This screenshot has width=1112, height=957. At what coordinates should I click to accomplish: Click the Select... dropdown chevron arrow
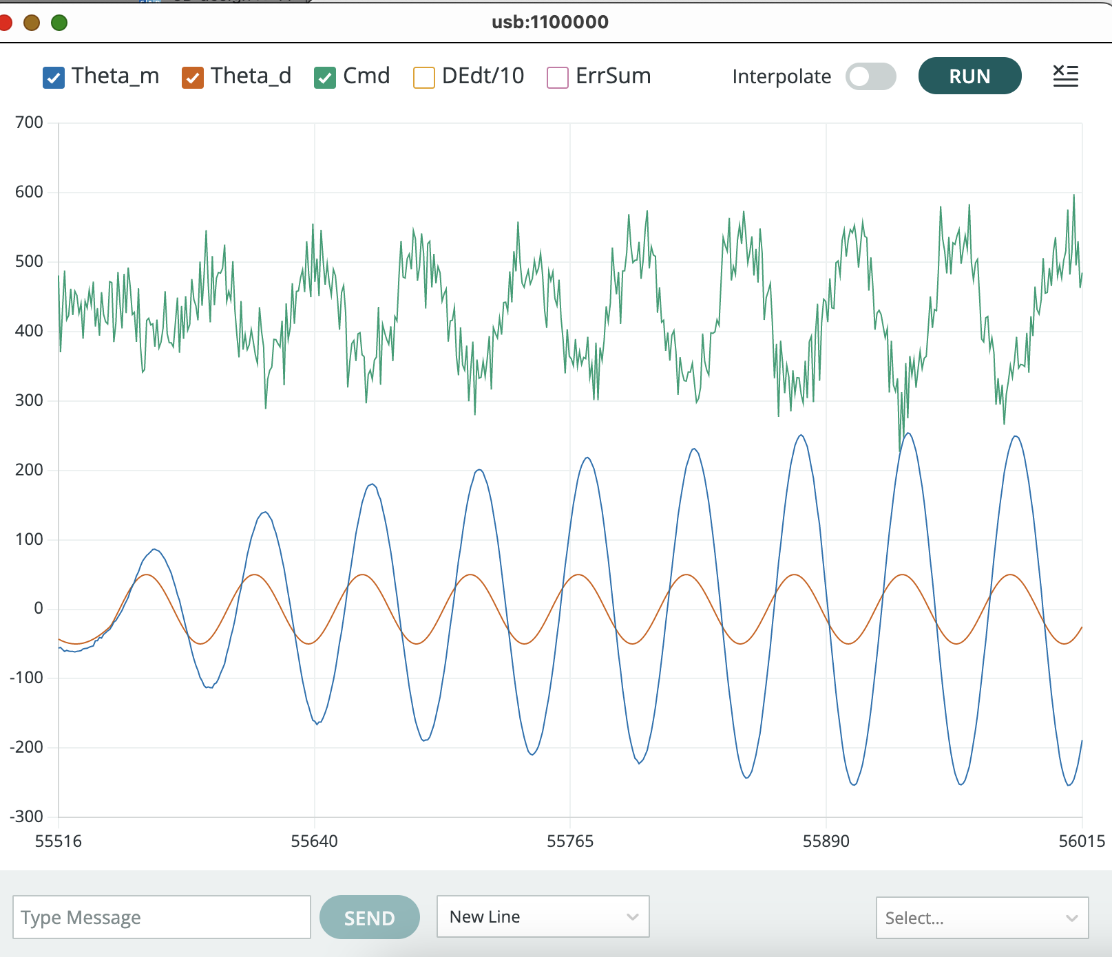tap(1071, 918)
